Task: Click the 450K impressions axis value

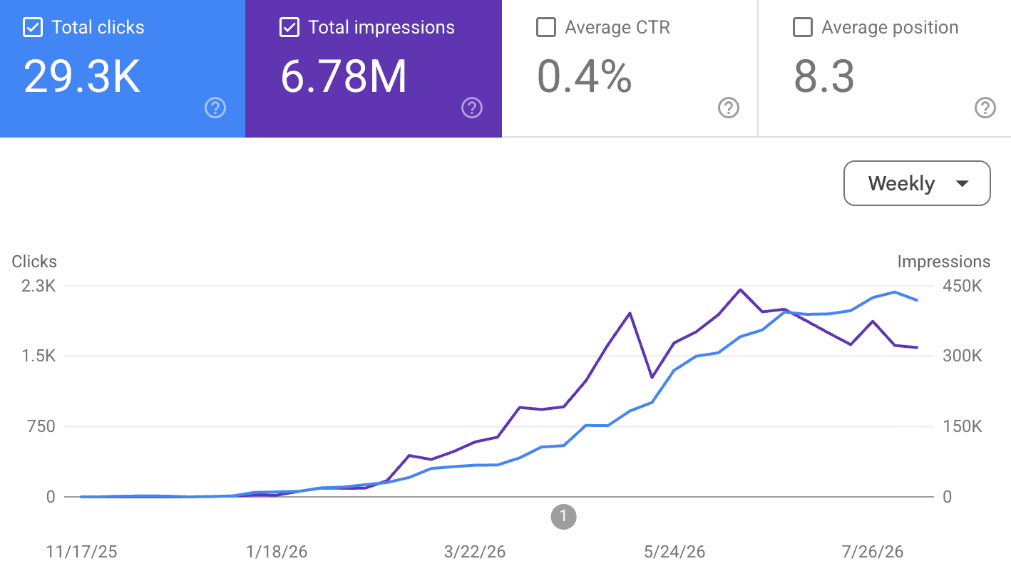Action: (963, 286)
